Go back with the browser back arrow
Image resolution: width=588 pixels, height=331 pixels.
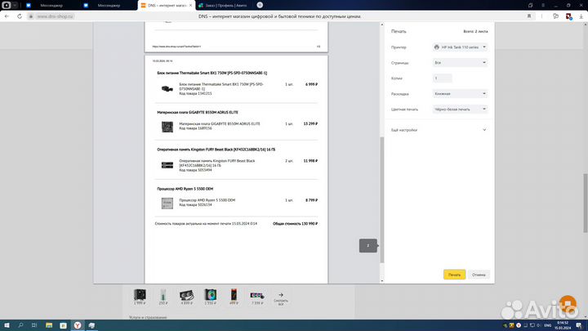pos(7,16)
